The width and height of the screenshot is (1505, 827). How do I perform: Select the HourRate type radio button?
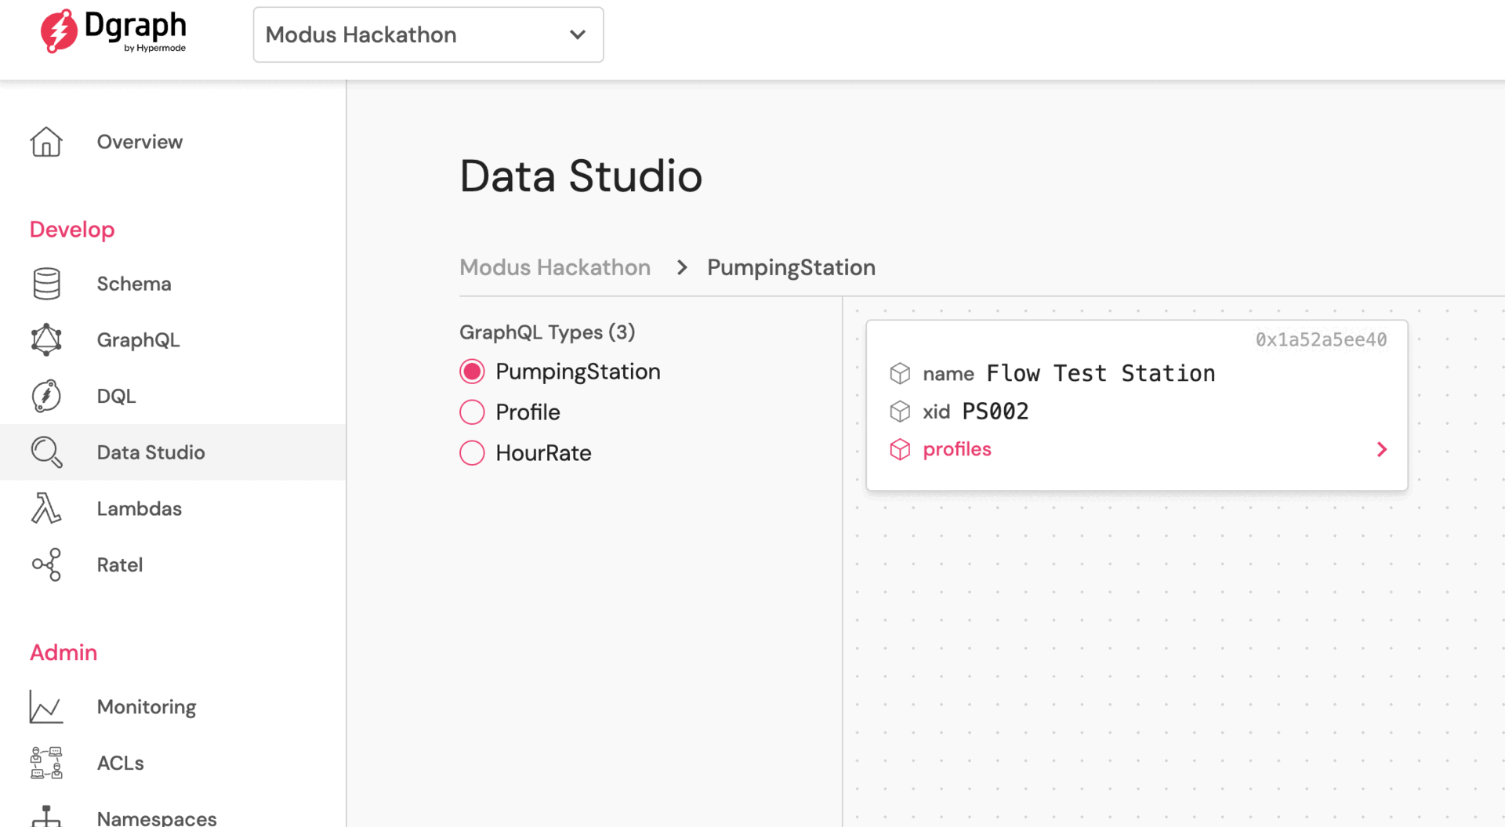tap(472, 453)
